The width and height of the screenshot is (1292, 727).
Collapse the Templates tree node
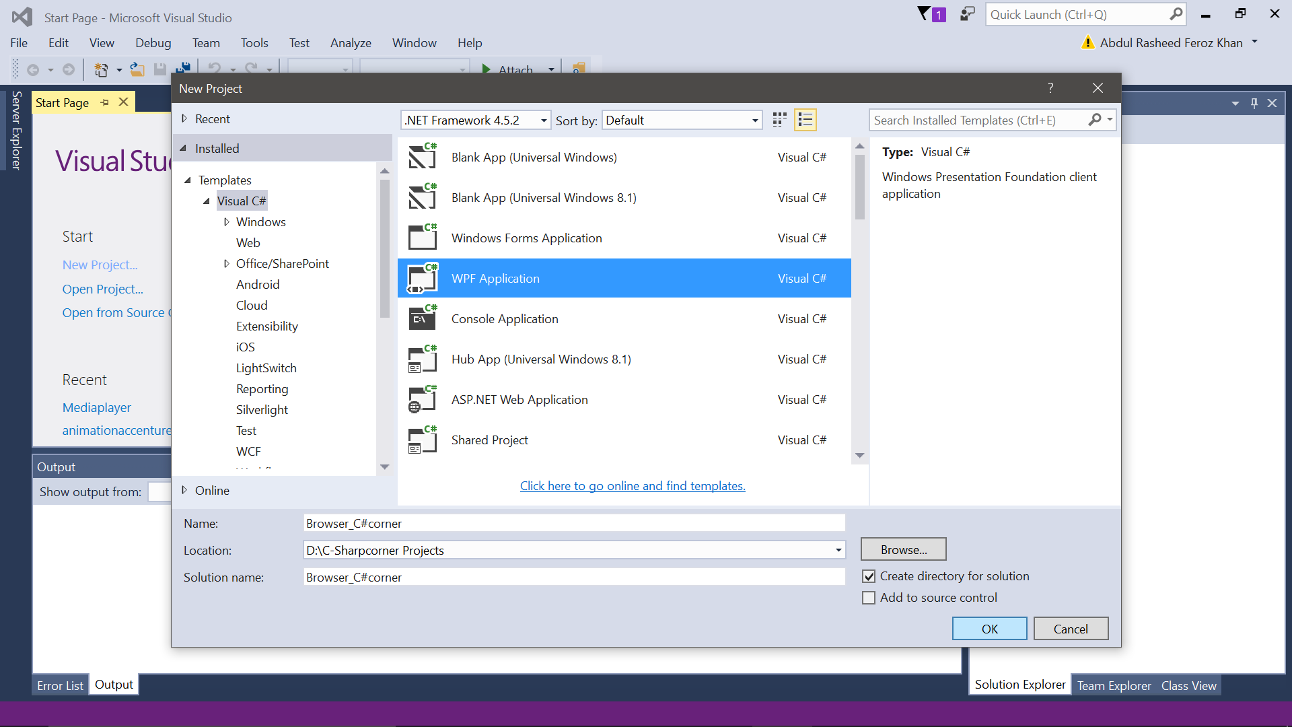pos(188,180)
